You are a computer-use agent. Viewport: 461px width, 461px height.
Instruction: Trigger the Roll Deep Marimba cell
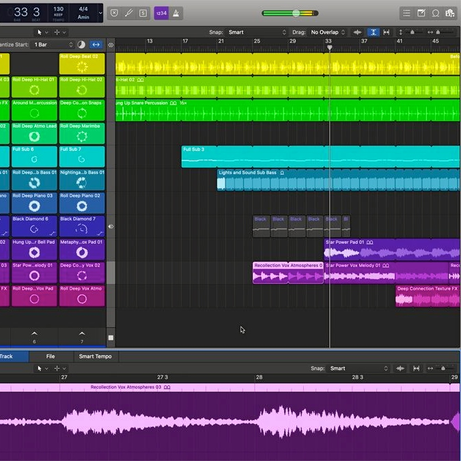click(x=82, y=133)
